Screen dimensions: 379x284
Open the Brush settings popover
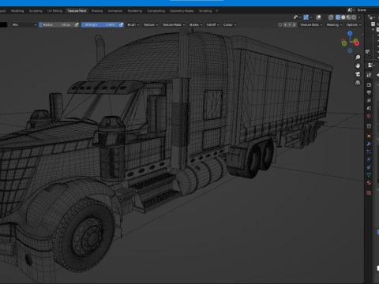133,24
